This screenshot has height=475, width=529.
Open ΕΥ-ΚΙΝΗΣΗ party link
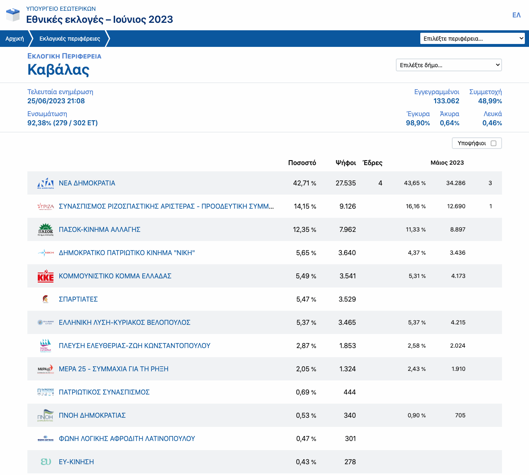coord(76,462)
